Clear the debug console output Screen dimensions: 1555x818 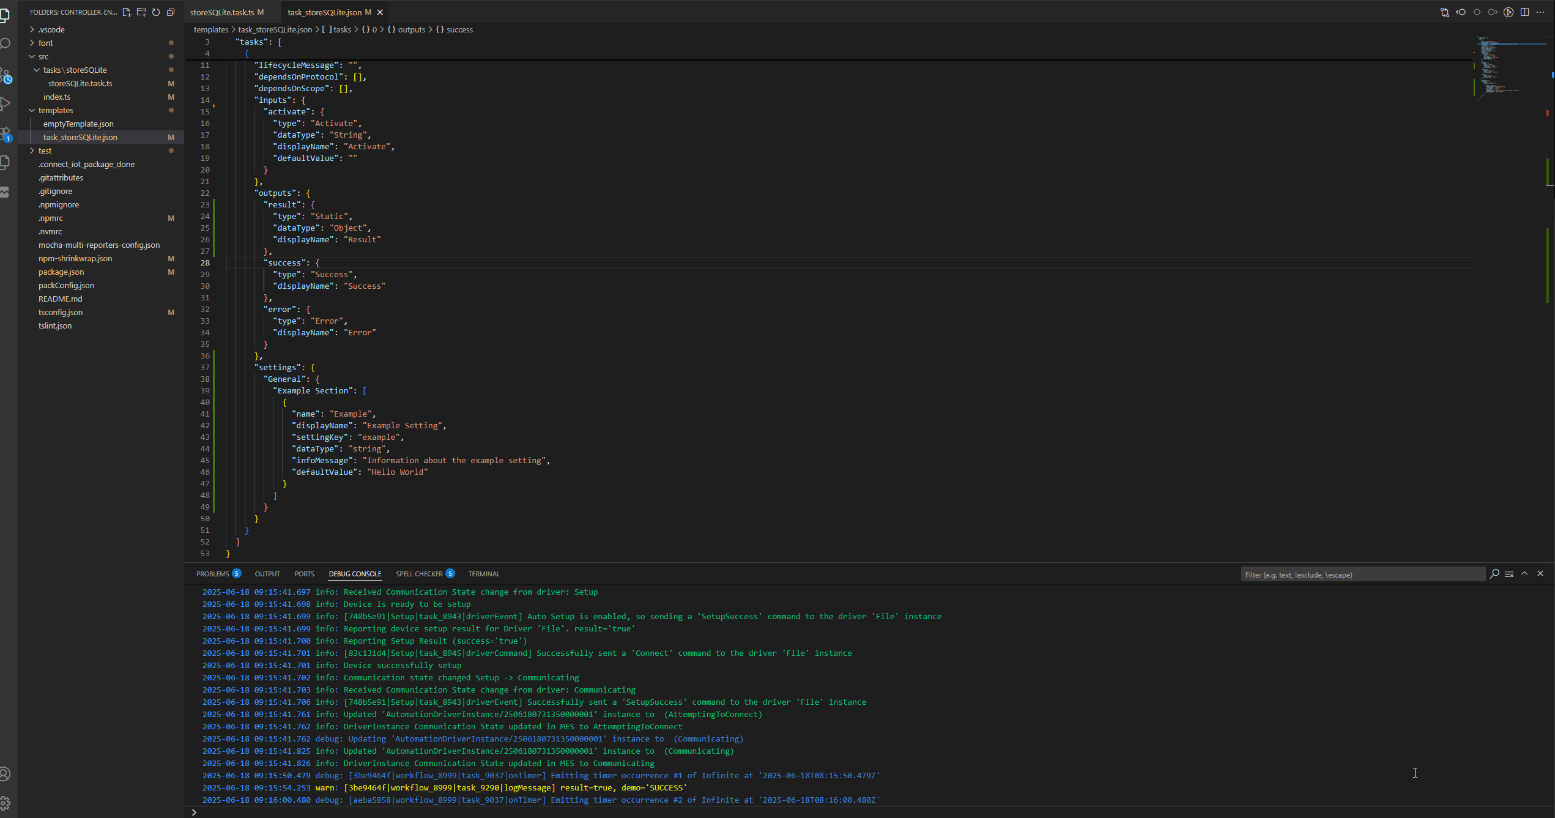click(x=1509, y=574)
